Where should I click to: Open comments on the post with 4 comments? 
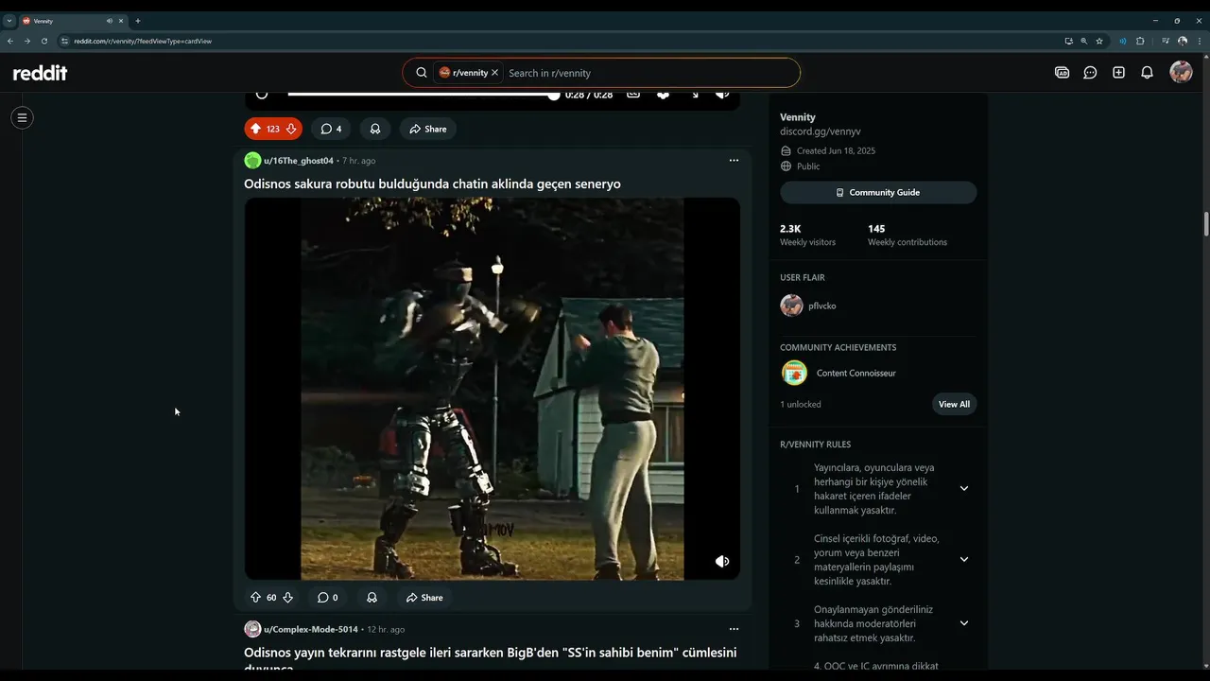[331, 129]
